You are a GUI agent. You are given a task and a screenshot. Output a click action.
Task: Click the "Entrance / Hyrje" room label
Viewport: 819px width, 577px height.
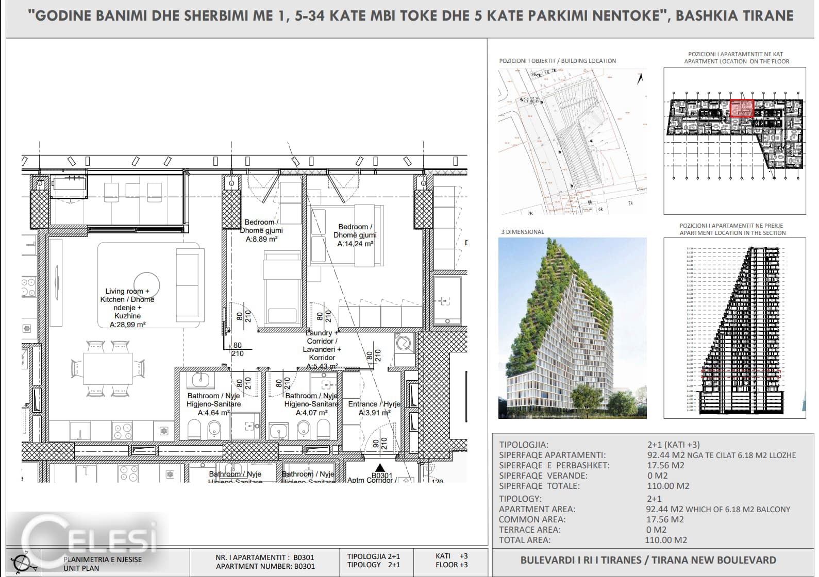pos(374,404)
